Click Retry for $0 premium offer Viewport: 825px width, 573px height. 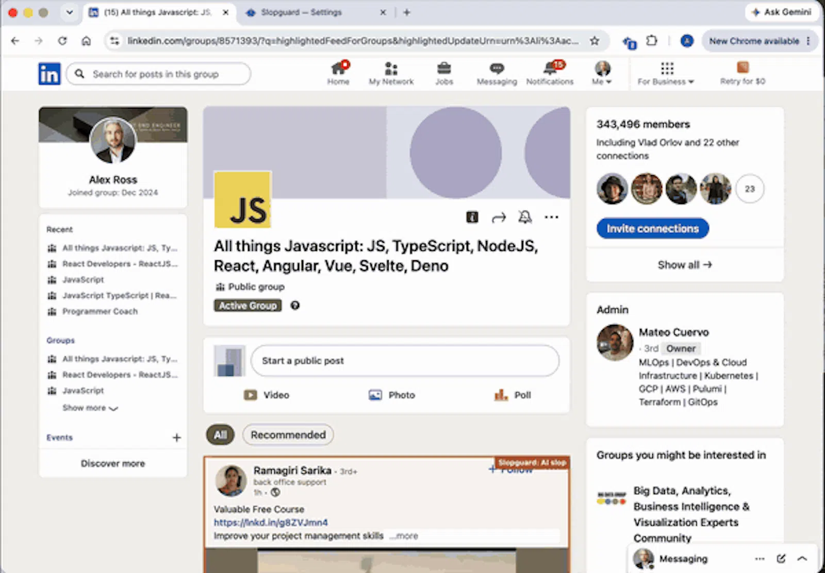pos(742,73)
